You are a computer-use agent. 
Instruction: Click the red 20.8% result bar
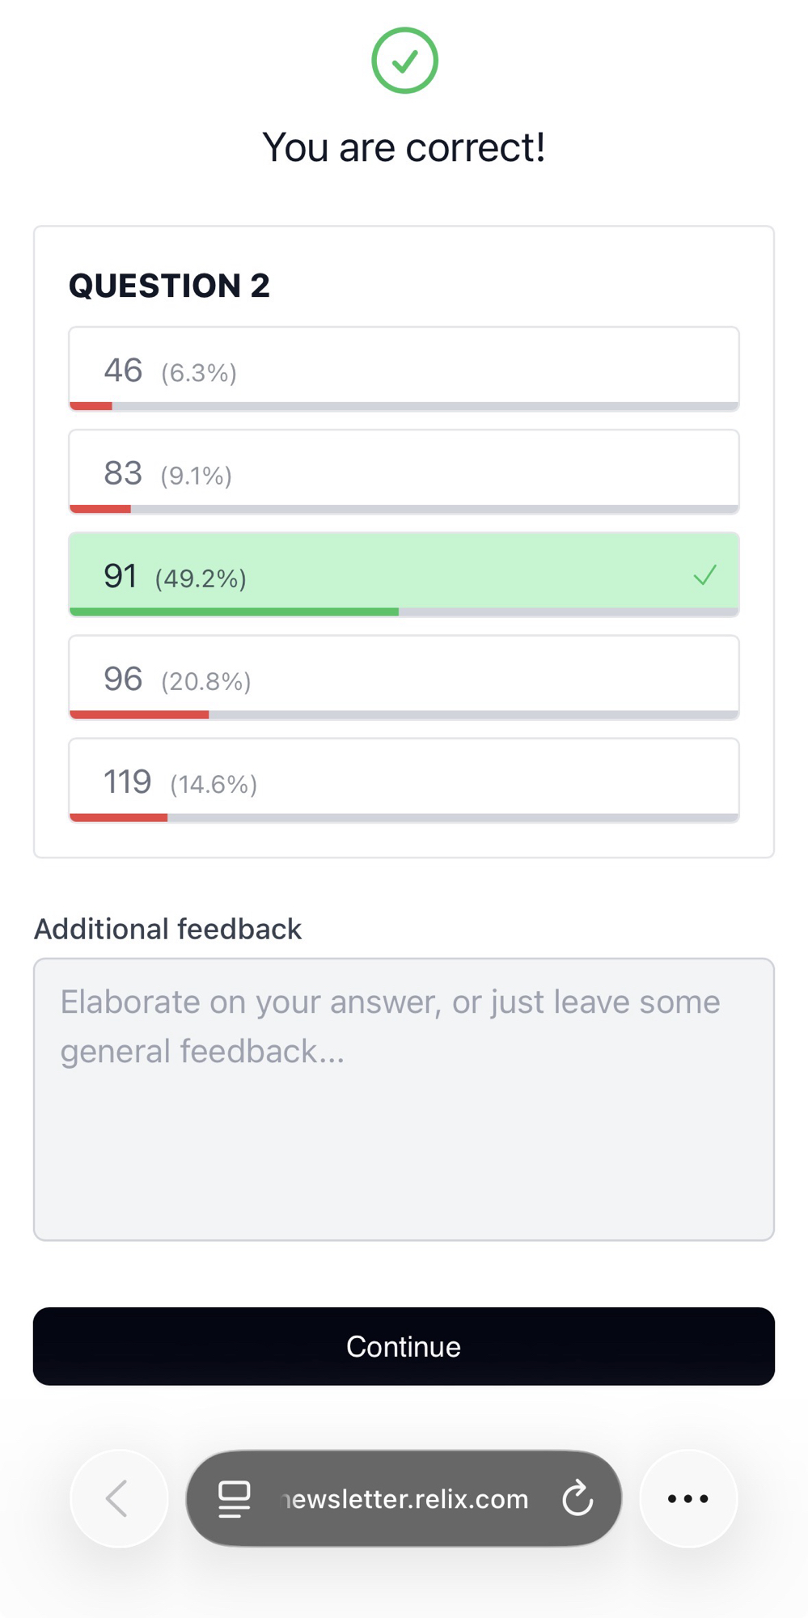point(139,715)
